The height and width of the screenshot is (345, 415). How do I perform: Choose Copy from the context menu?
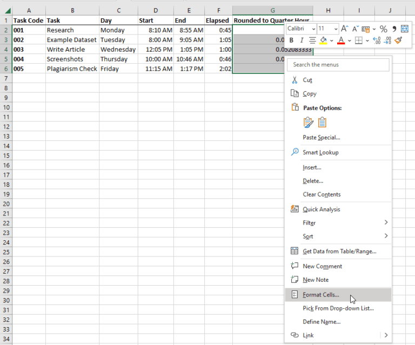tap(338, 93)
